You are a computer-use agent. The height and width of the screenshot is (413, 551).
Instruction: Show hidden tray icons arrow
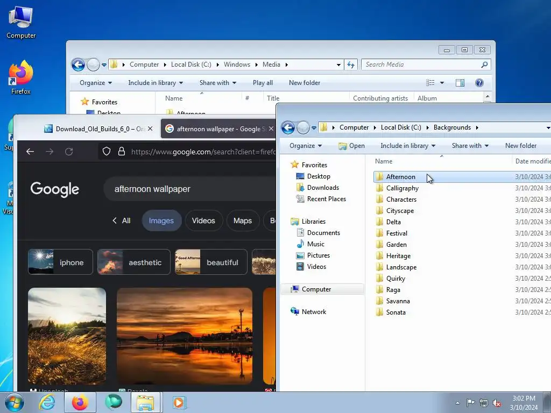point(457,403)
